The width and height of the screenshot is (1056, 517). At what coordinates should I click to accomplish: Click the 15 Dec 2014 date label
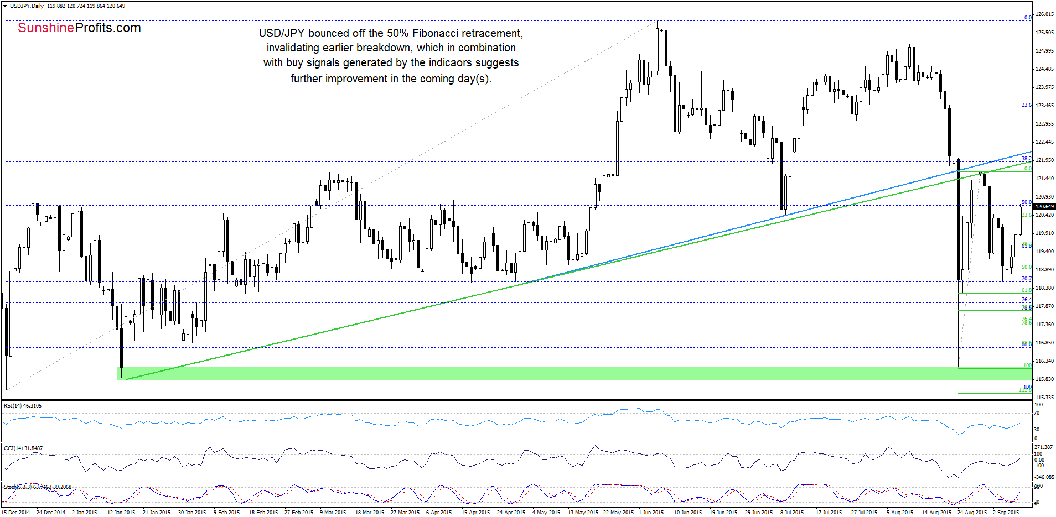pos(16,513)
